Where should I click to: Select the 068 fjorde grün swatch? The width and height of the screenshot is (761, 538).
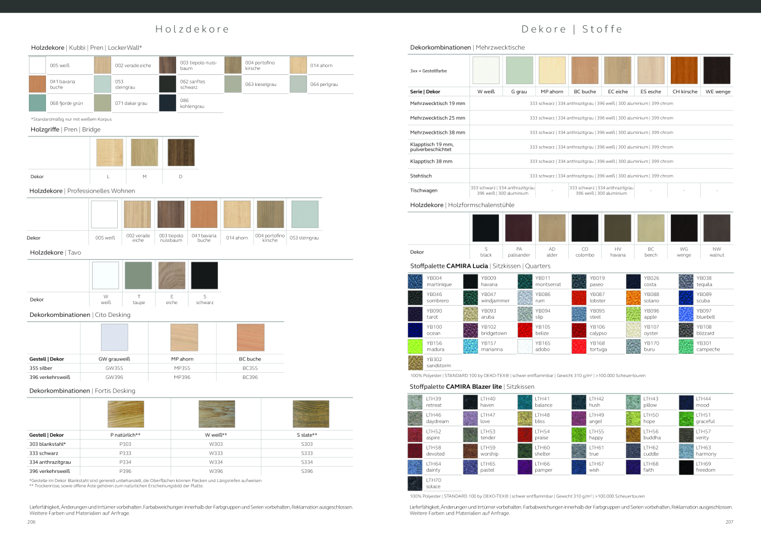click(x=38, y=103)
